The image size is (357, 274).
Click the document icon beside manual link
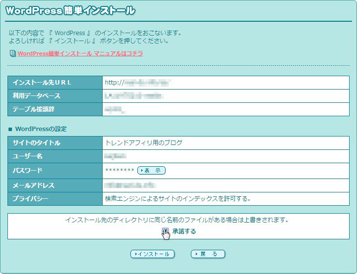click(13, 53)
